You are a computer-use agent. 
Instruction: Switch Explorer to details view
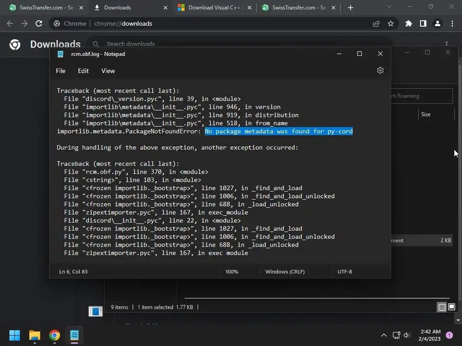[442, 307]
